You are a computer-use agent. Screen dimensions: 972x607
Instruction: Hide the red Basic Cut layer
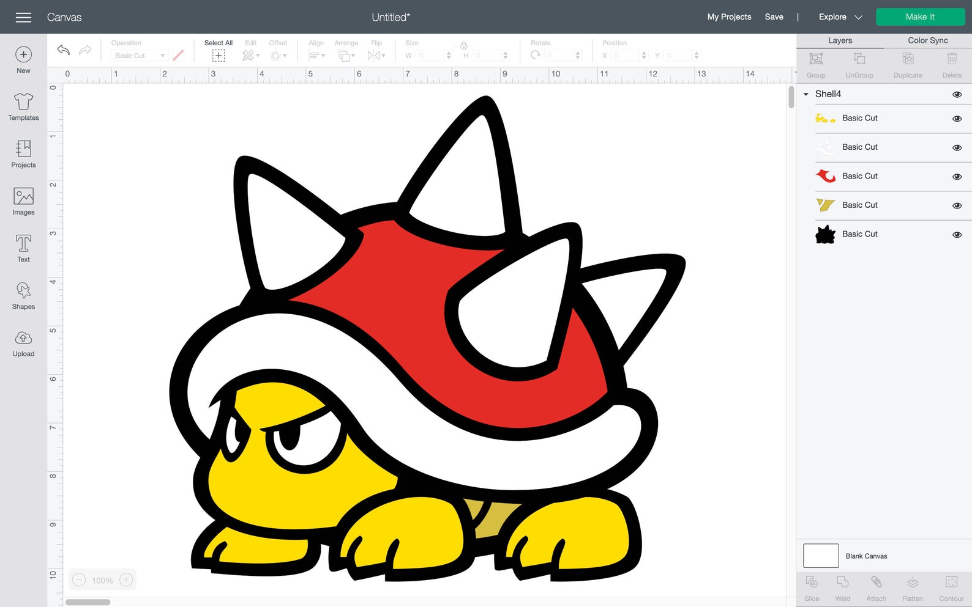pyautogui.click(x=957, y=177)
